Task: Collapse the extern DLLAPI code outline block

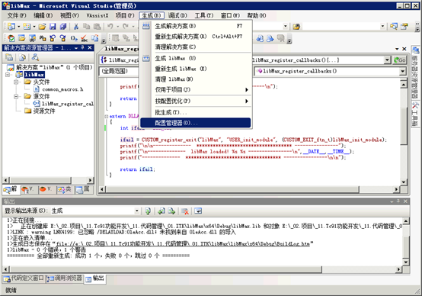Action: click(107, 117)
